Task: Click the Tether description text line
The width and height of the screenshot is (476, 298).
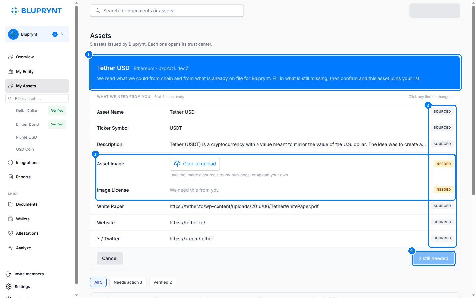Action: [x=298, y=144]
